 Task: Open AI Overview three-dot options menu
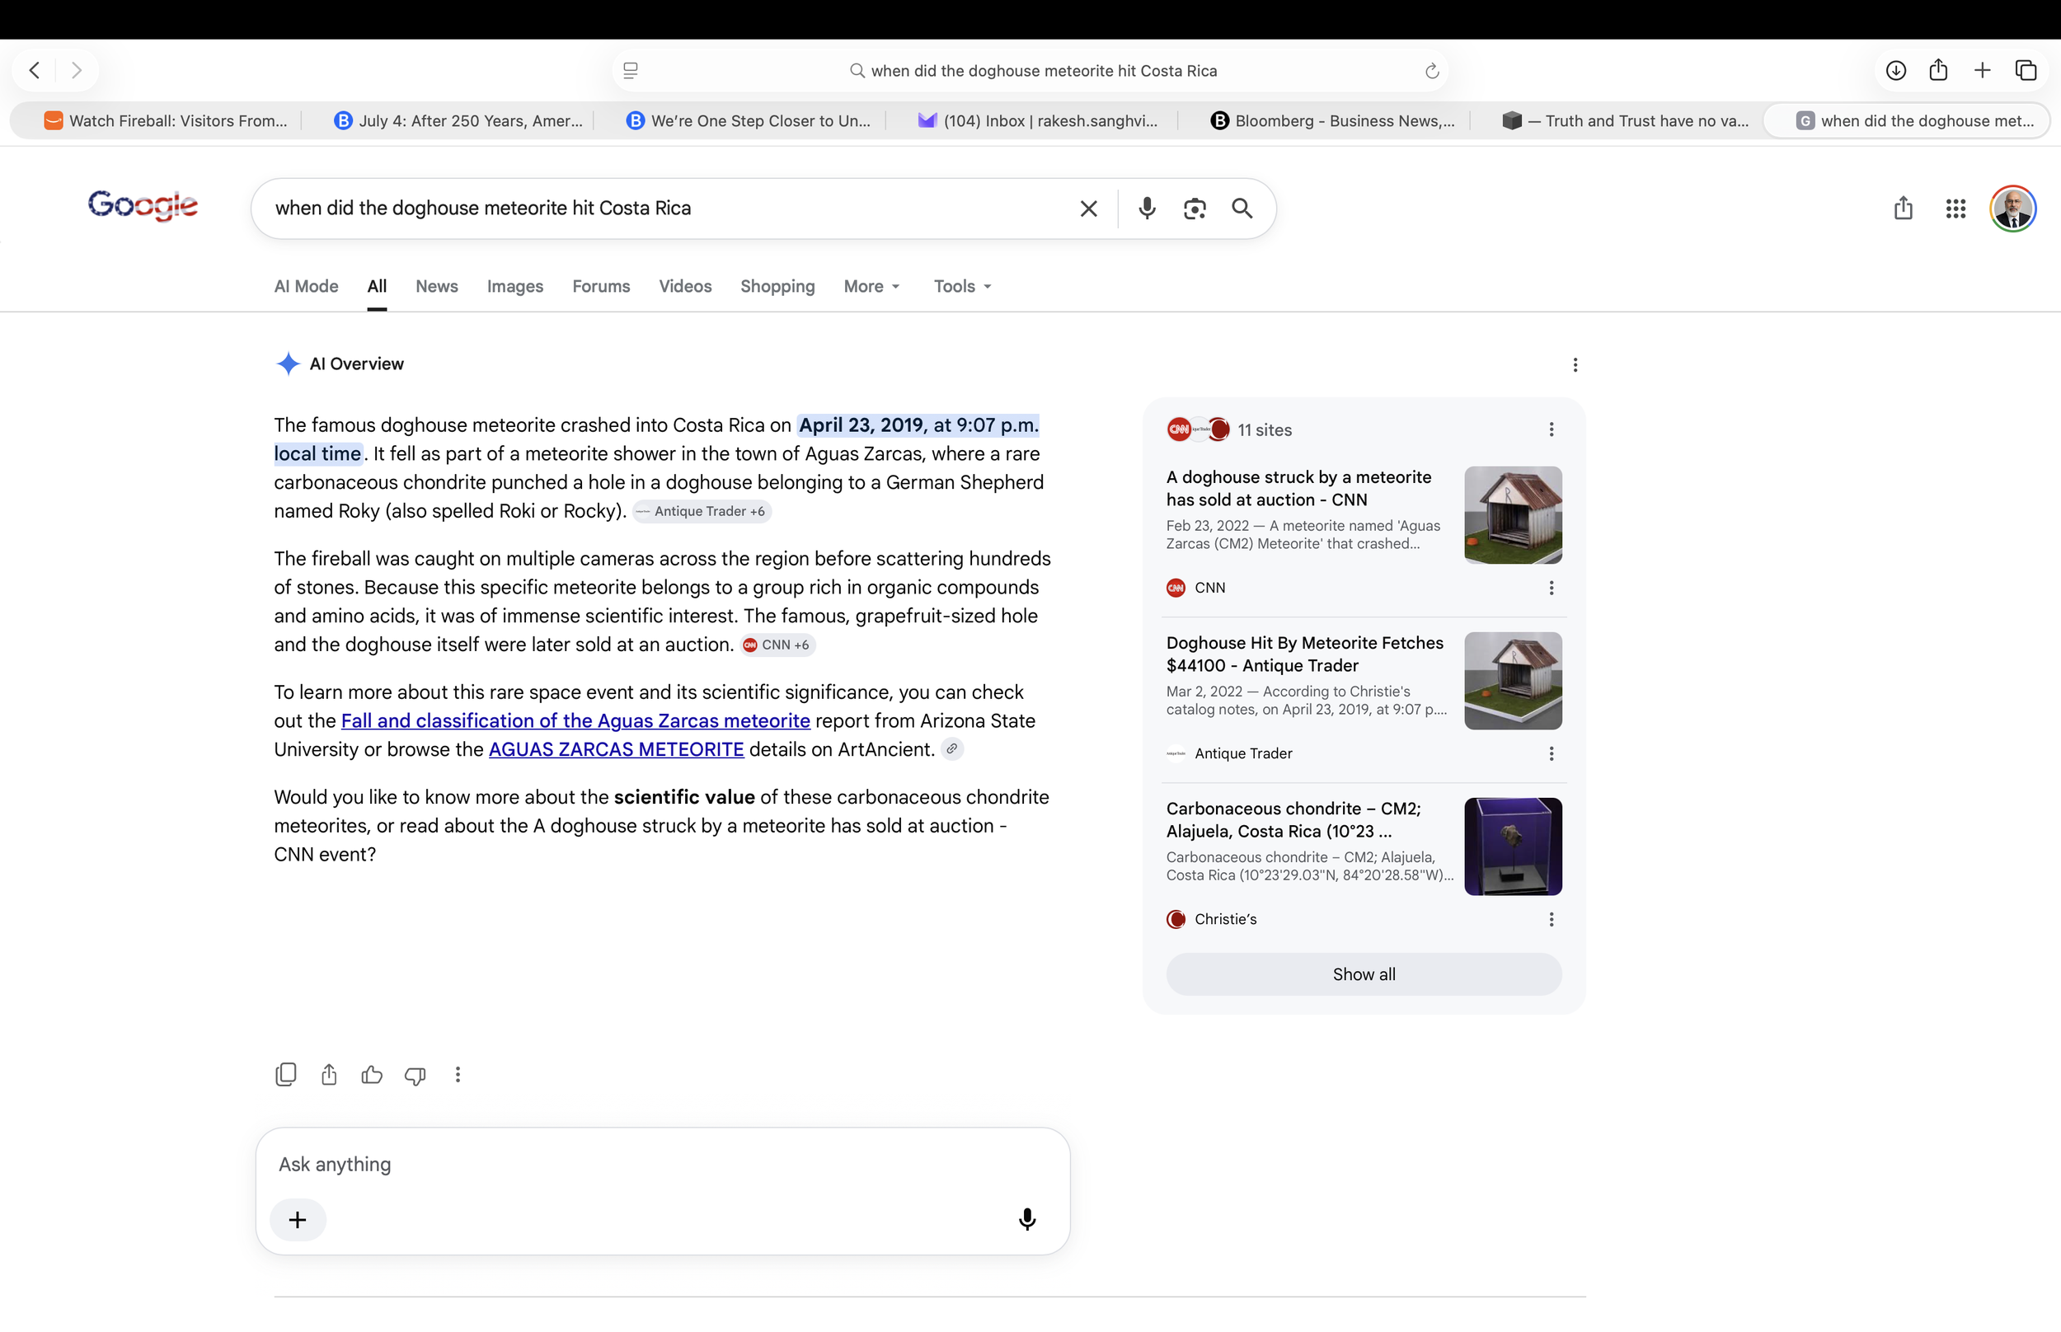(x=1575, y=365)
